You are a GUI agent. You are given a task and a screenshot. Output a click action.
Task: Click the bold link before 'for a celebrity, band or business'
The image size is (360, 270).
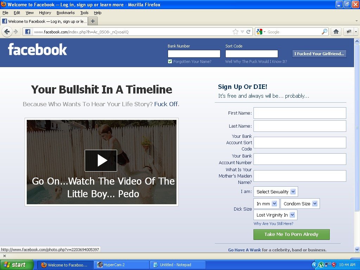(245, 250)
